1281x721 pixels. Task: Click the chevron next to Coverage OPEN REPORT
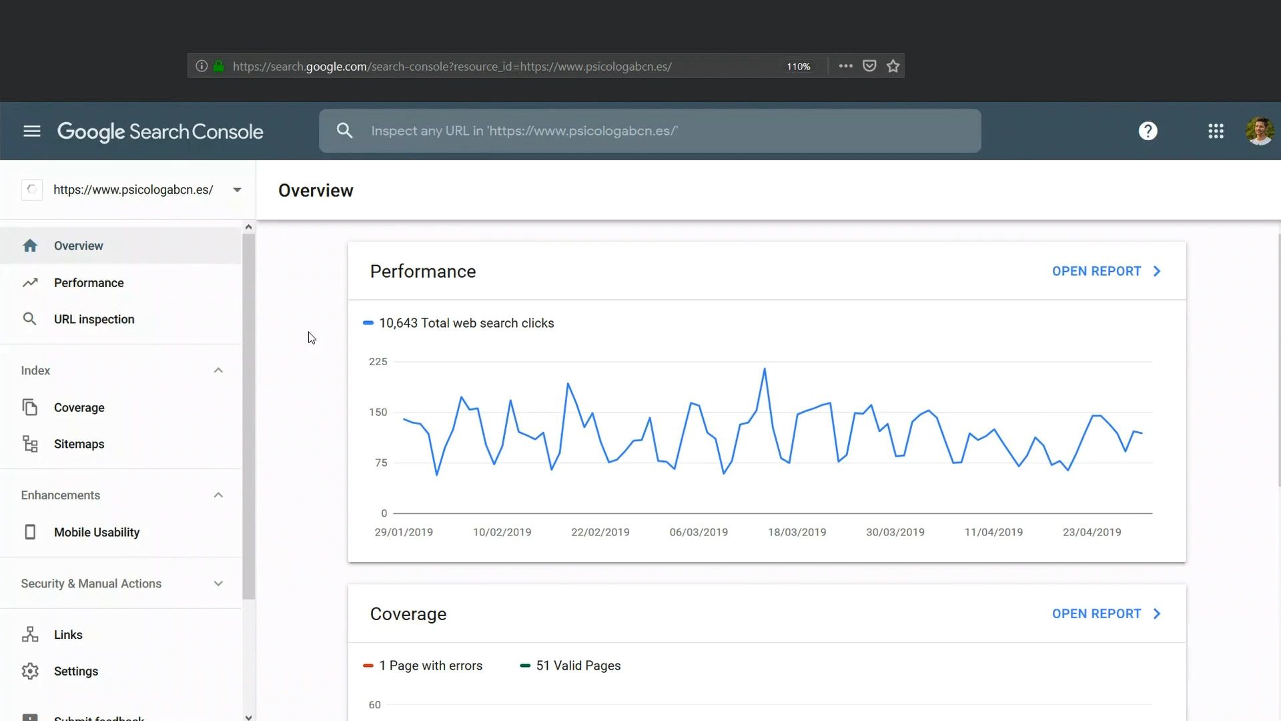coord(1158,614)
